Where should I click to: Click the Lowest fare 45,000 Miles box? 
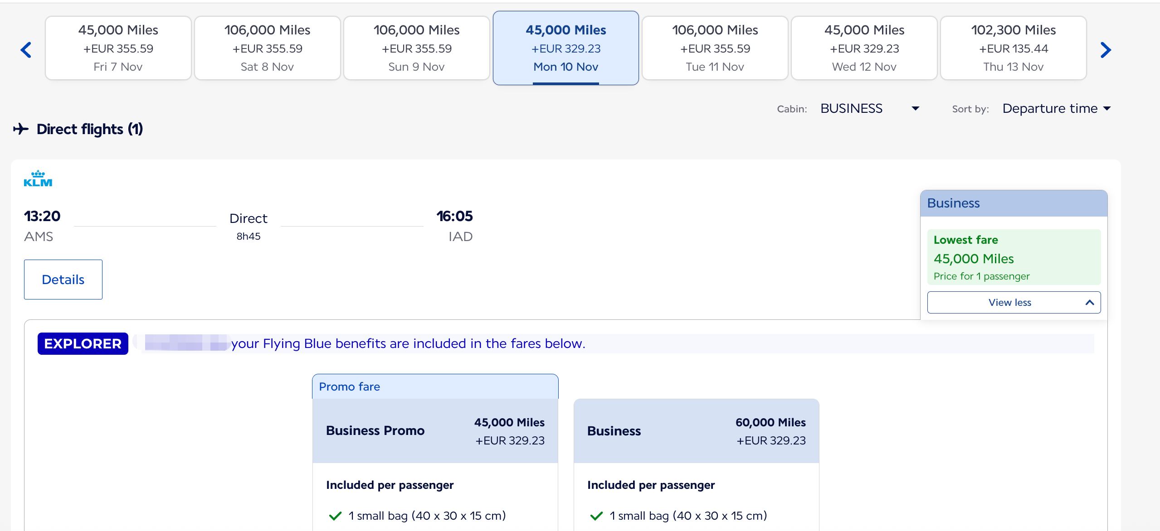(1014, 257)
